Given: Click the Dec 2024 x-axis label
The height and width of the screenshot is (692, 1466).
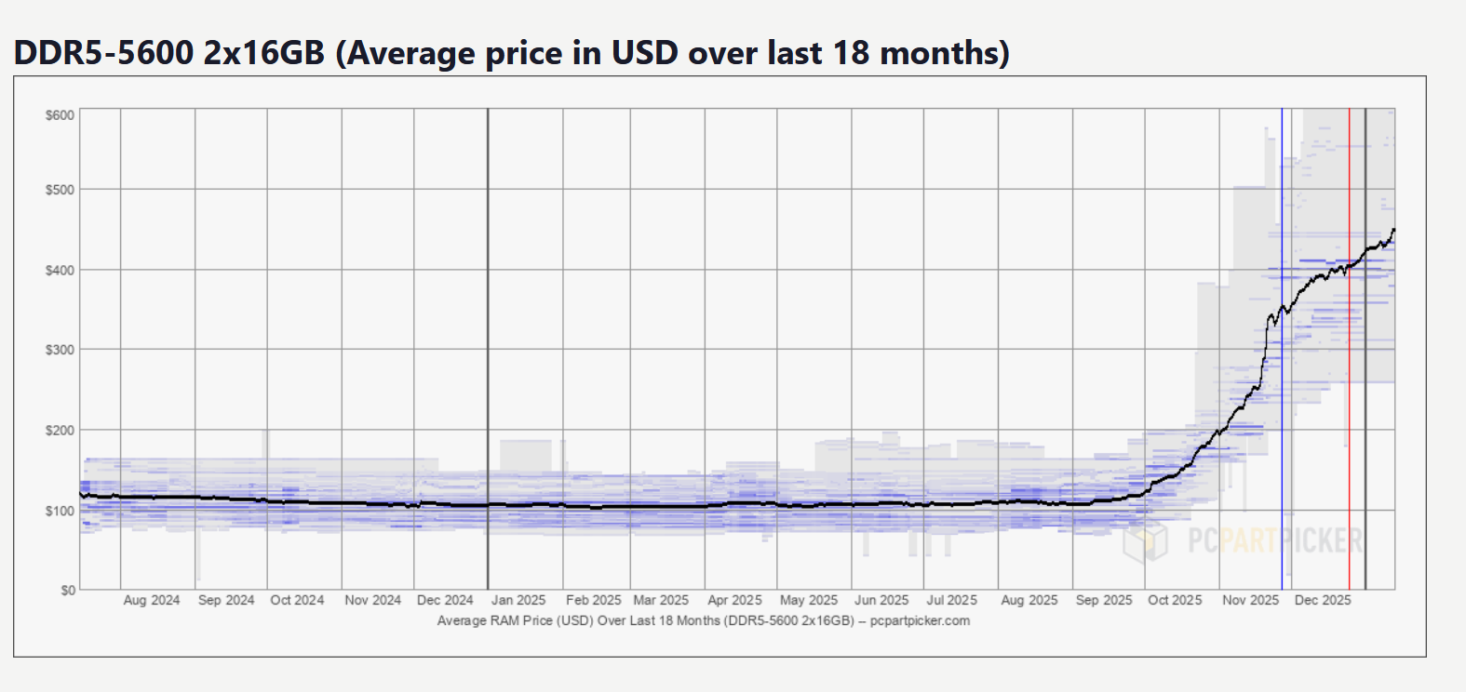Looking at the screenshot, I should tap(445, 600).
